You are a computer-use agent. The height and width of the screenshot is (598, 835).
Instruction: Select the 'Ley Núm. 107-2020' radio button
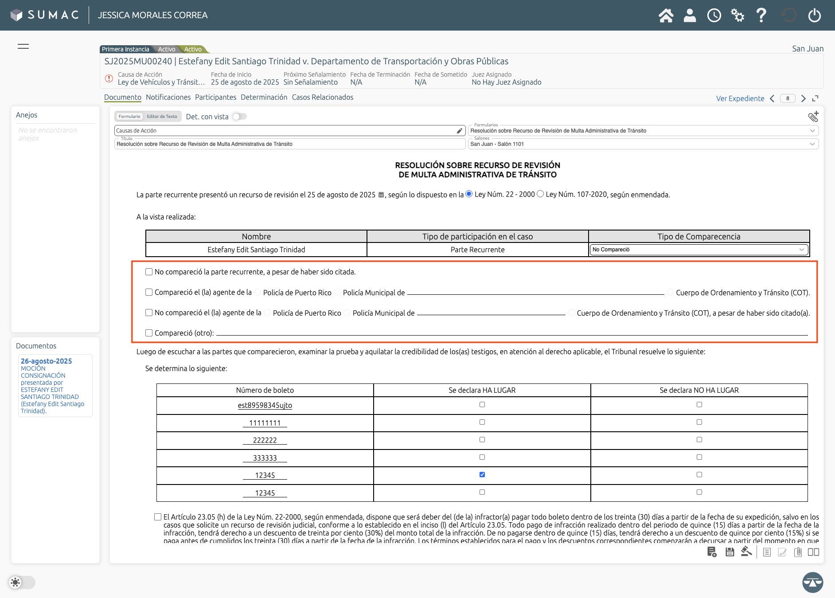coord(540,194)
